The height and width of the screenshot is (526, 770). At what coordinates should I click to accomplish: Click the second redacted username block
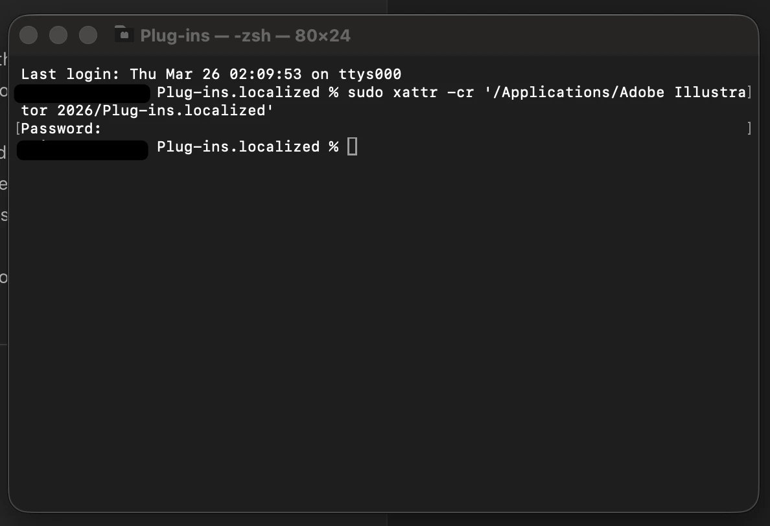click(x=82, y=150)
